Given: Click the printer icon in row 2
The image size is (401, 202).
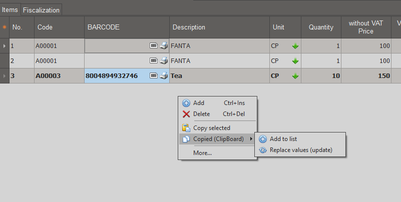Looking at the screenshot, I should 163,61.
